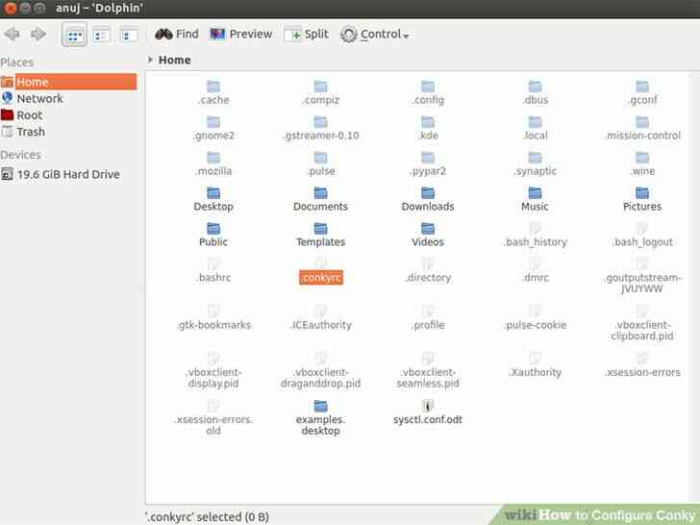
Task: Switch to Compact view mode
Action: (x=101, y=35)
